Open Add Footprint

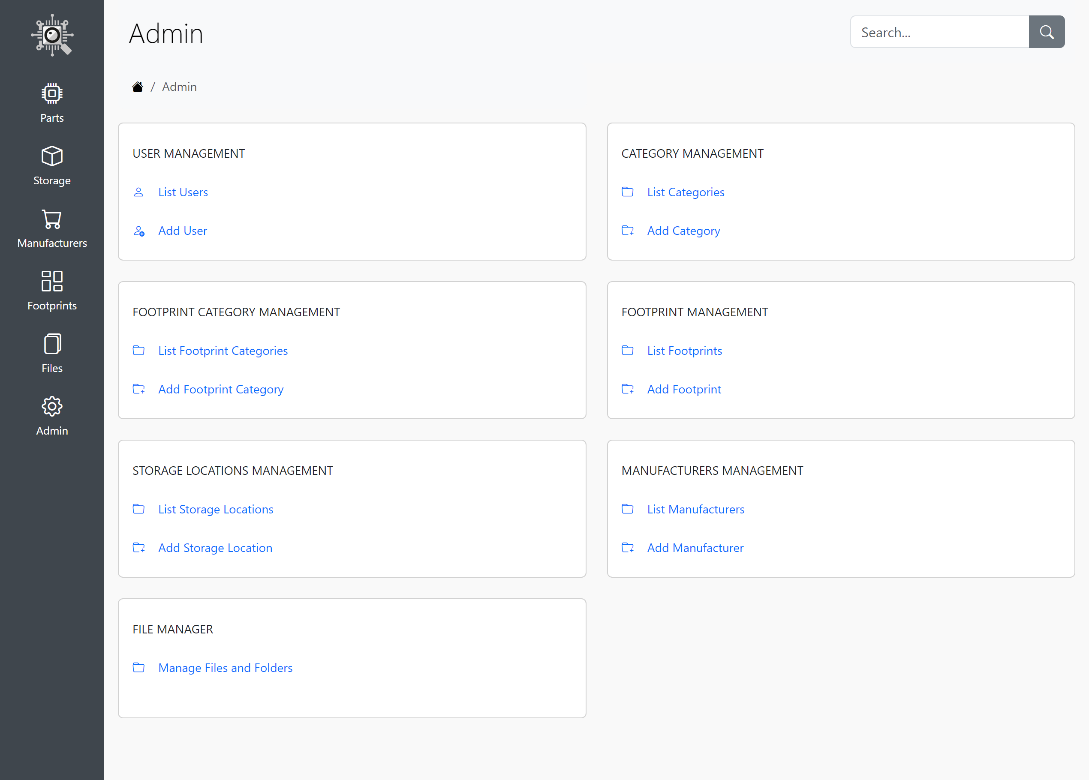coord(684,389)
